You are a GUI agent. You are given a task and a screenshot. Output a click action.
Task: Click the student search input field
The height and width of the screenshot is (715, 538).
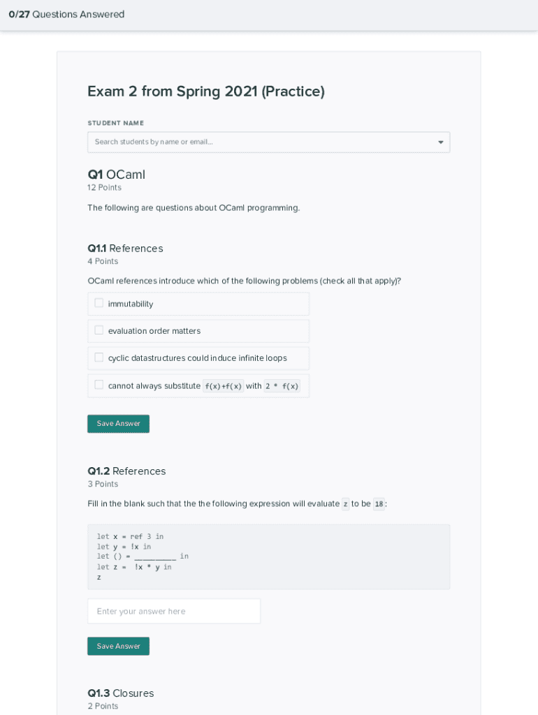point(259,142)
